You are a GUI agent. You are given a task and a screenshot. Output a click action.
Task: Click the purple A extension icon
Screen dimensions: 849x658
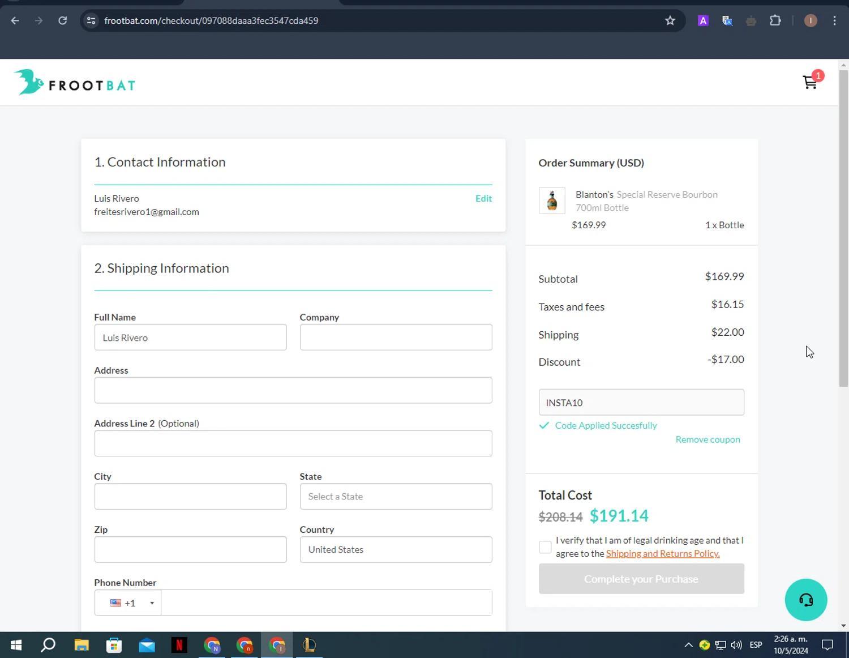703,20
